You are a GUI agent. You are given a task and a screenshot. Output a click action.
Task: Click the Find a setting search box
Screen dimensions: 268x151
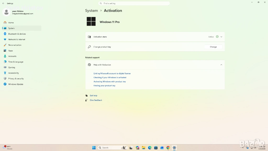134,3
